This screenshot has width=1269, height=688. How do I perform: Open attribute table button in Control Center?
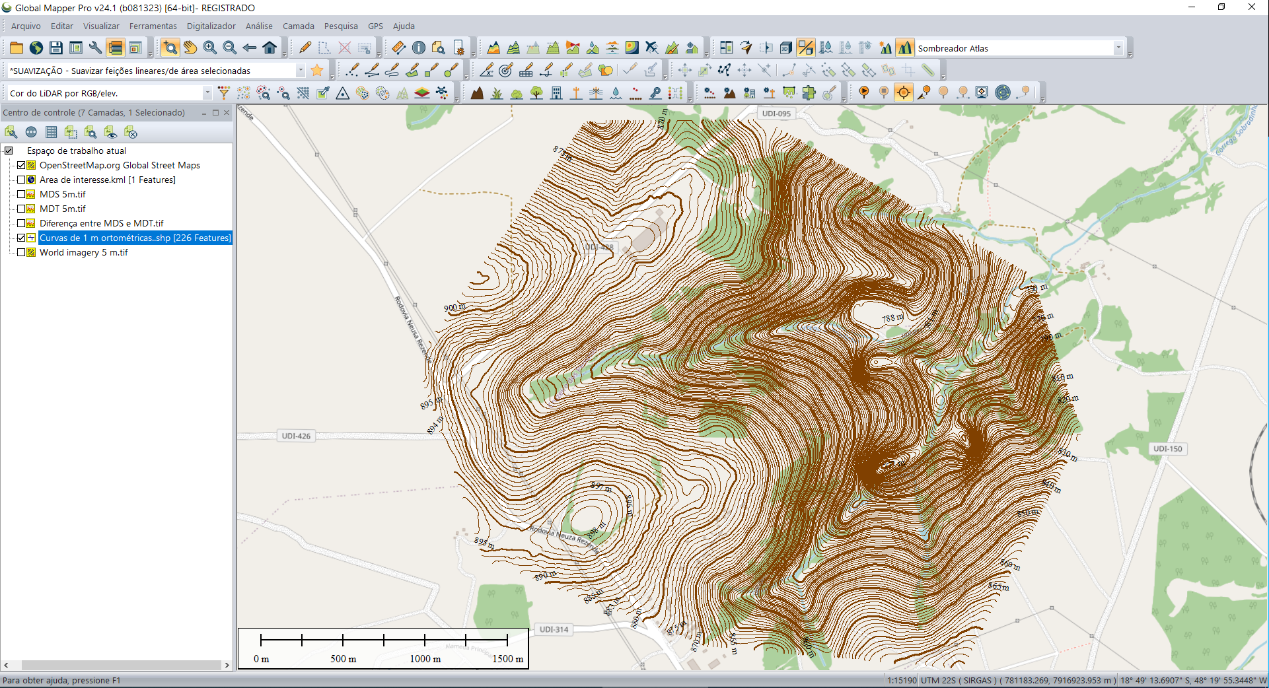51,132
